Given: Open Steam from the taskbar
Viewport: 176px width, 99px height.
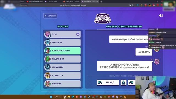Looking at the screenshot, I should [x=89, y=97].
